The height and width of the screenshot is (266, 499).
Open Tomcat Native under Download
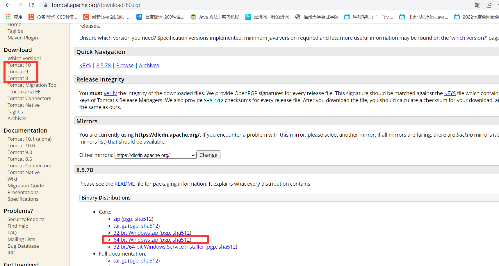pyautogui.click(x=24, y=105)
